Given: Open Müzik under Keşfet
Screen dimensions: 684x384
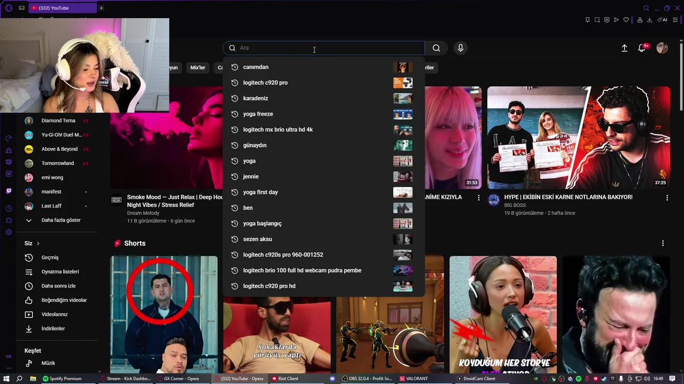Looking at the screenshot, I should pos(57,363).
